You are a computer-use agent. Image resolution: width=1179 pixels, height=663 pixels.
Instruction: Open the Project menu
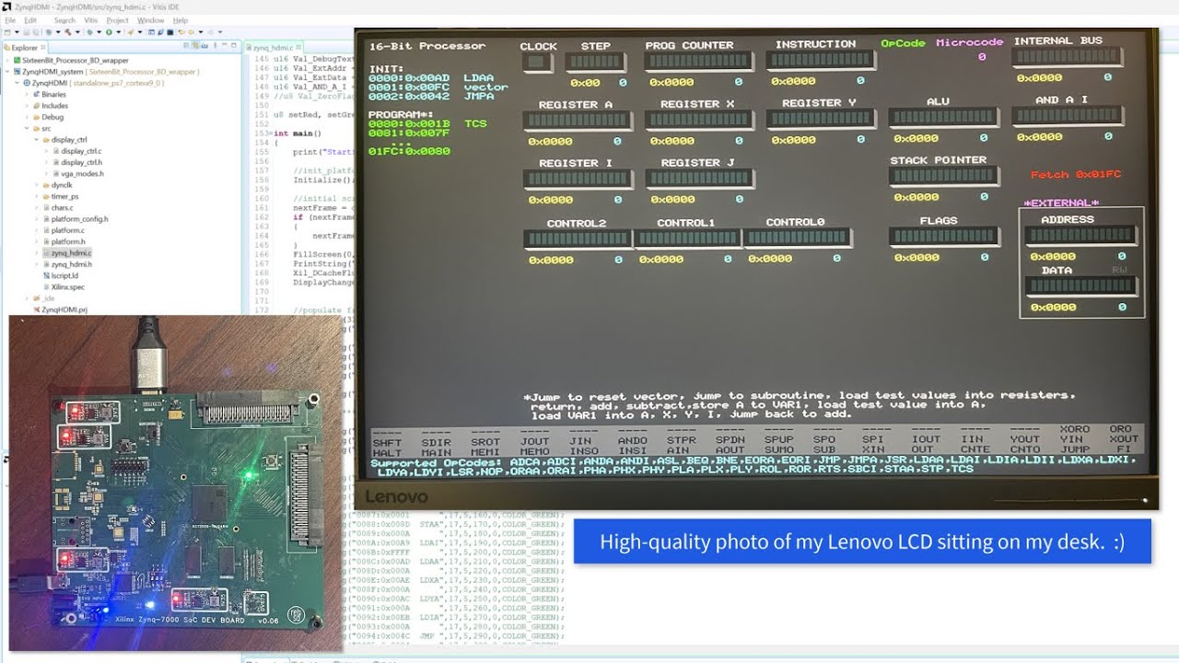tap(118, 20)
